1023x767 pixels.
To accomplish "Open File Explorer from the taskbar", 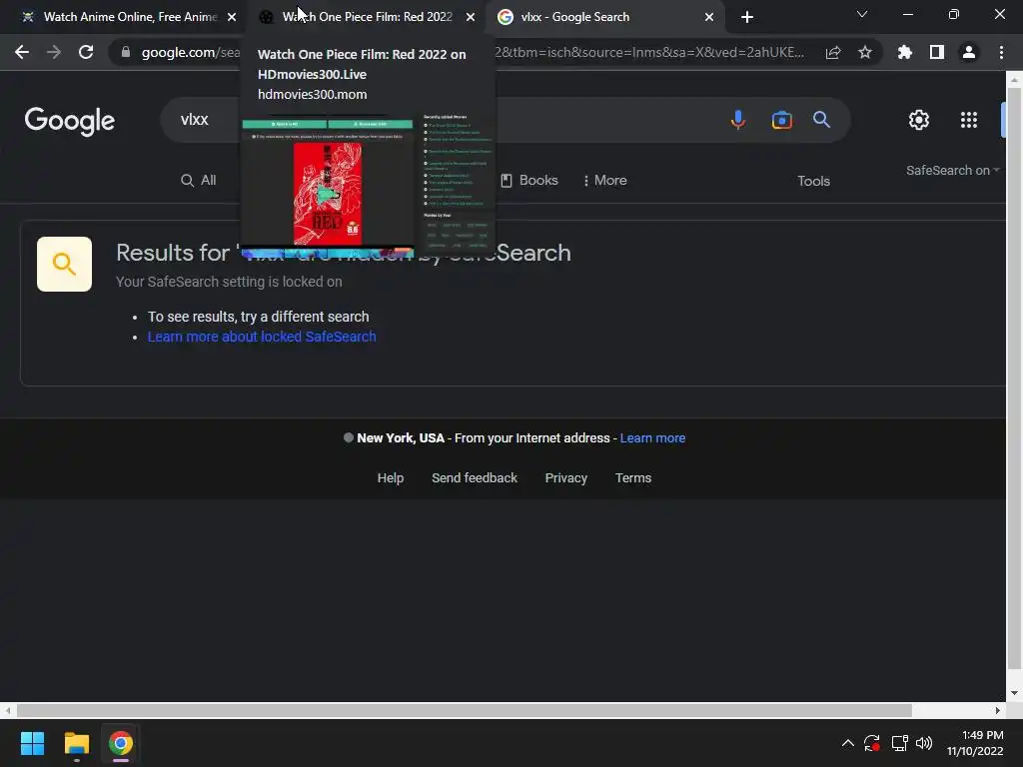I will click(x=76, y=743).
